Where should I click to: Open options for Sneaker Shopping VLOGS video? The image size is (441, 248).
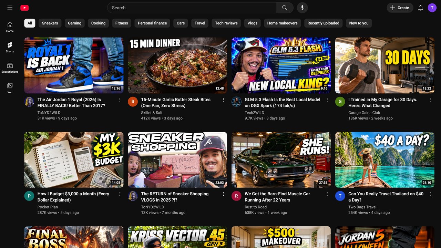[224, 194]
